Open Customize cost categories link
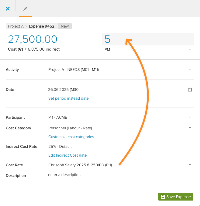This screenshot has width=200, height=206. click(71, 137)
